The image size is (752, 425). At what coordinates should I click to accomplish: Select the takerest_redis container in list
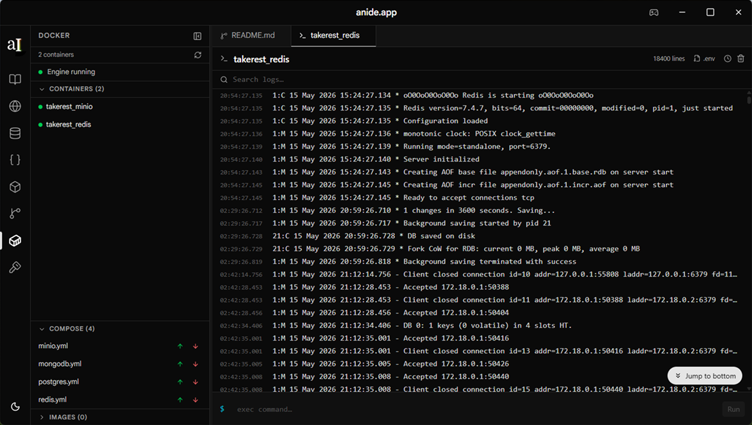pos(120,124)
